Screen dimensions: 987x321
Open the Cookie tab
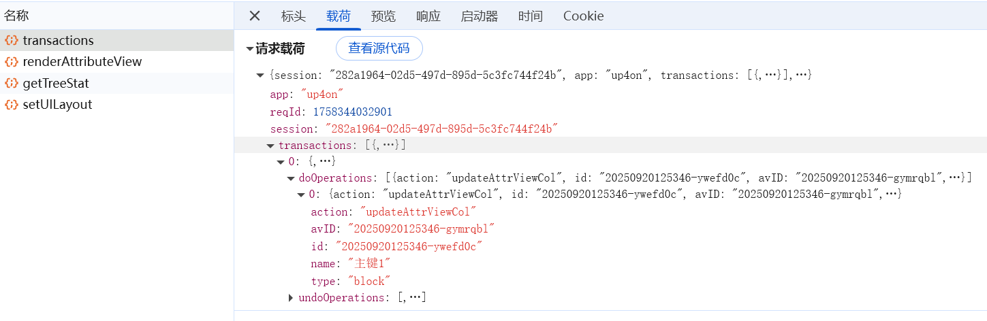pyautogui.click(x=583, y=16)
